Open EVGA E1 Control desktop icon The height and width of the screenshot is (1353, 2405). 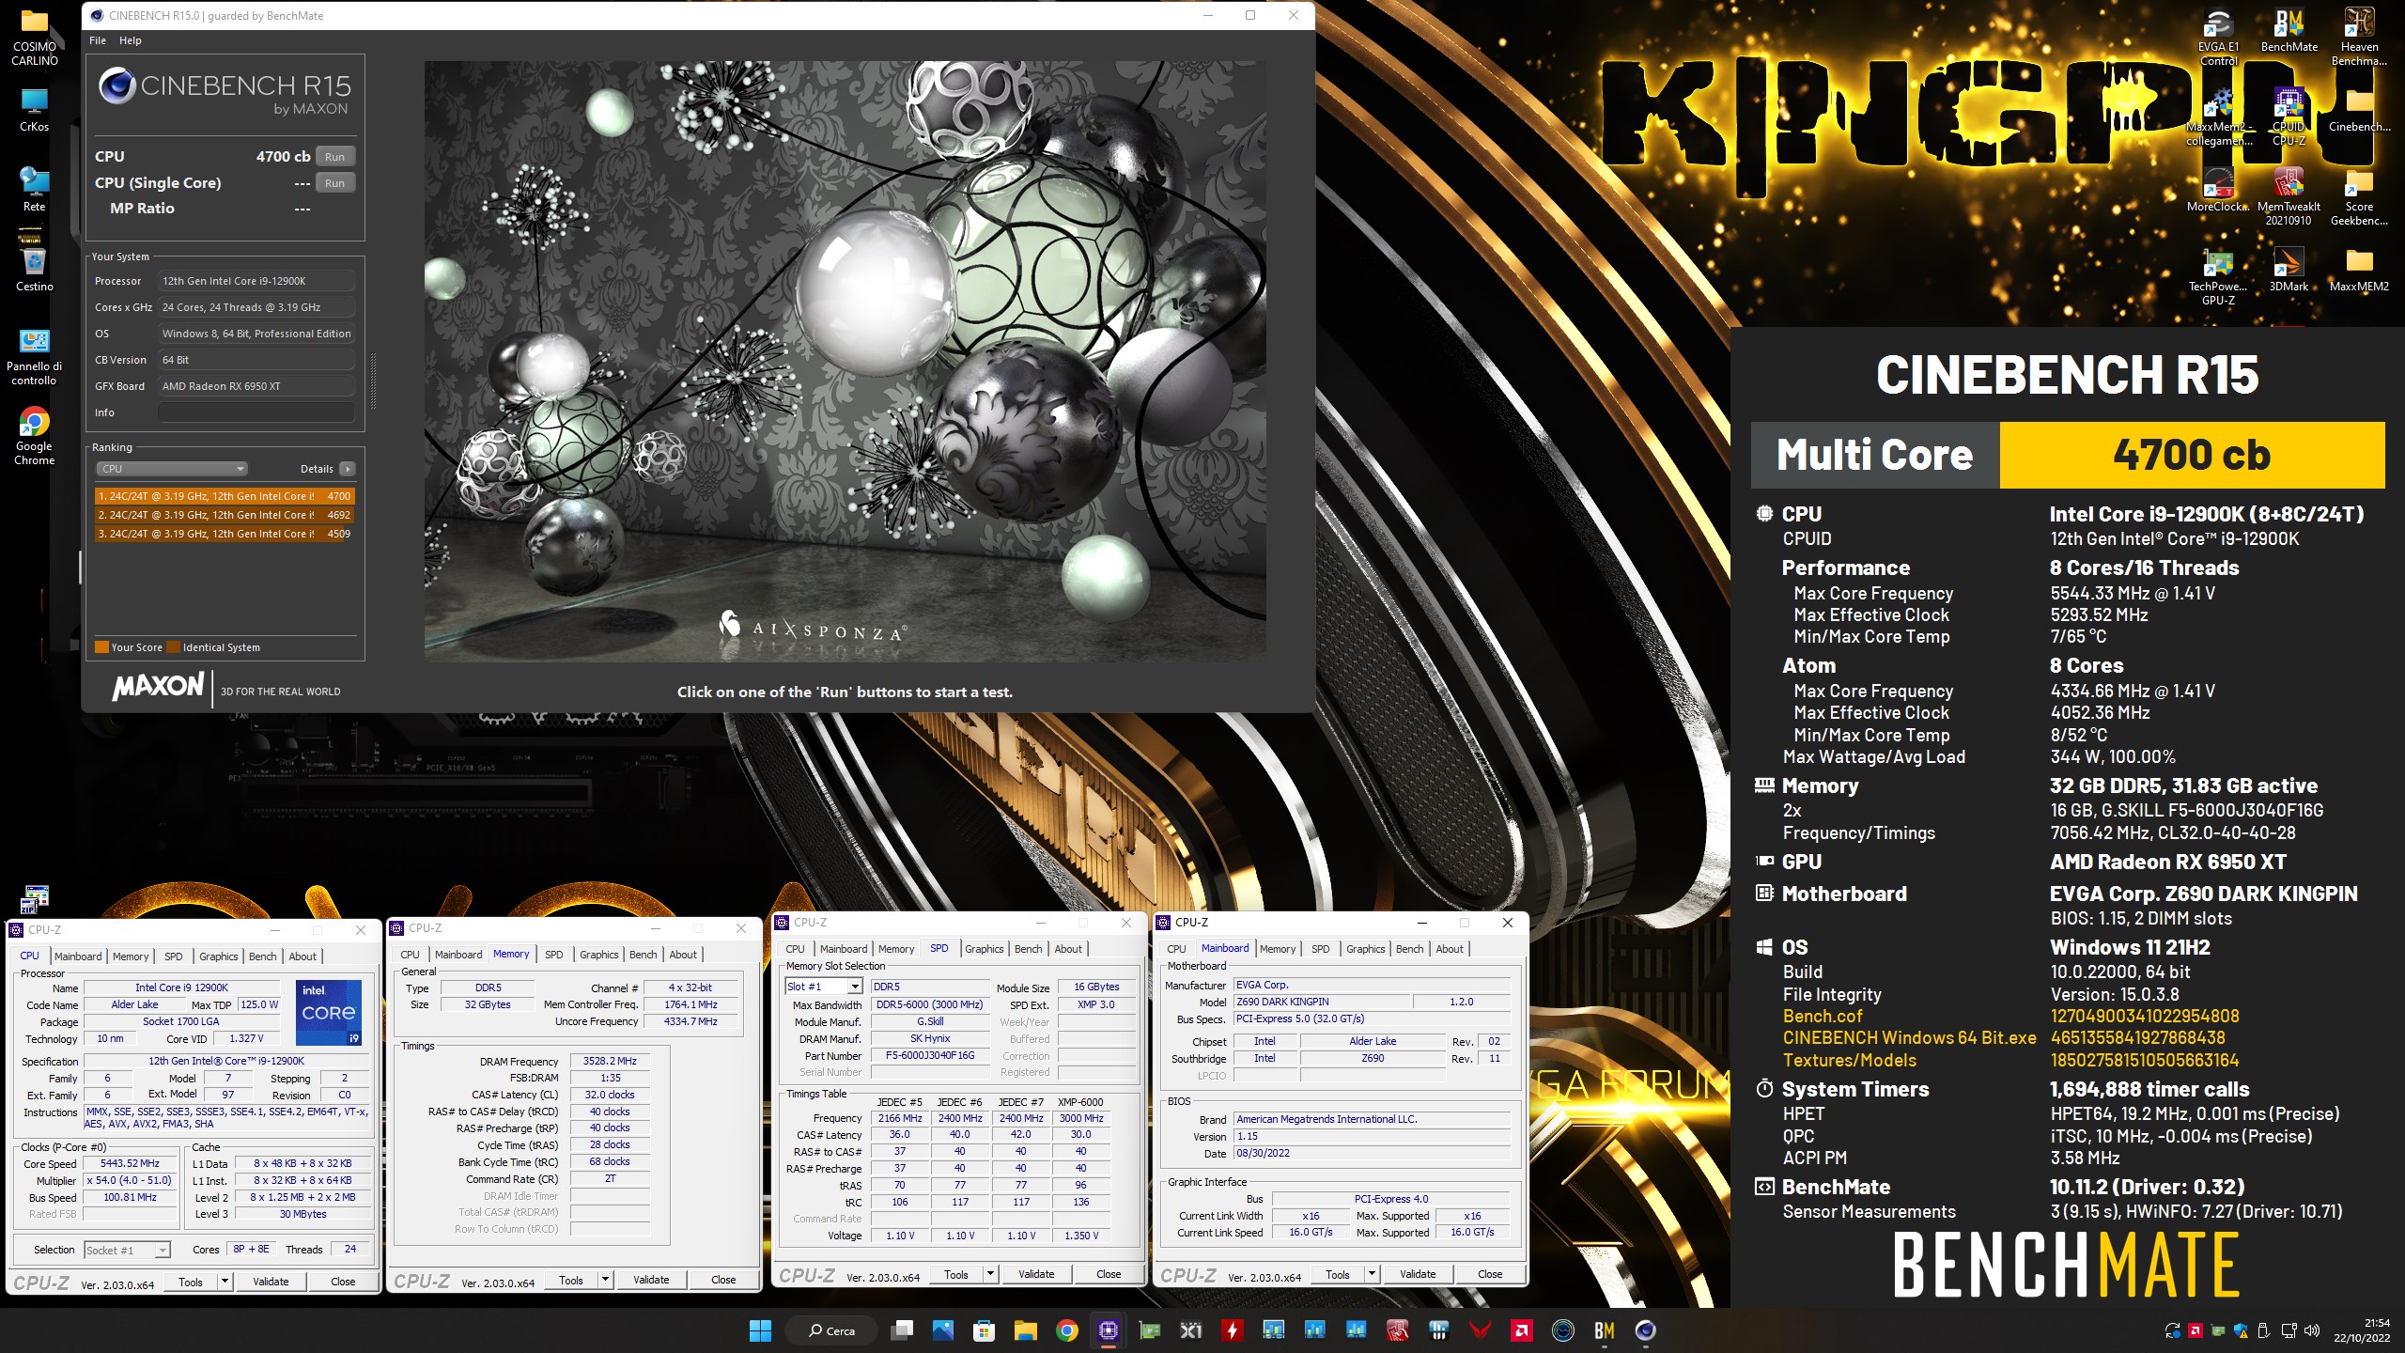(2218, 38)
